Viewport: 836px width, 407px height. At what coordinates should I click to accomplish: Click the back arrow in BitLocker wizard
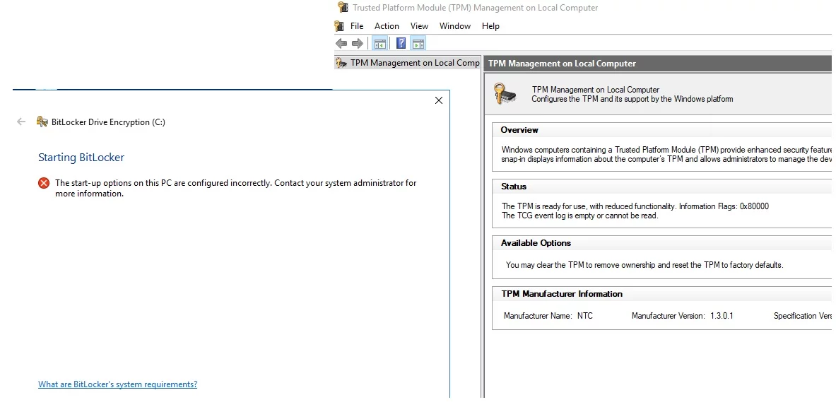pyautogui.click(x=21, y=122)
